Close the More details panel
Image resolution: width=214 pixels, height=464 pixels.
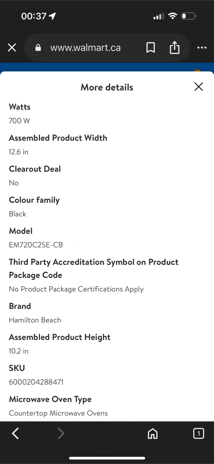199,87
